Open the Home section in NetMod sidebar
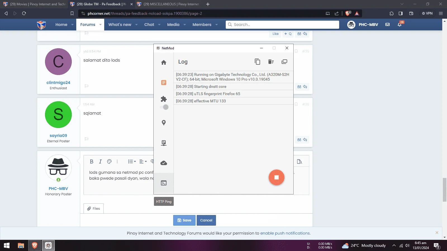 [164, 62]
